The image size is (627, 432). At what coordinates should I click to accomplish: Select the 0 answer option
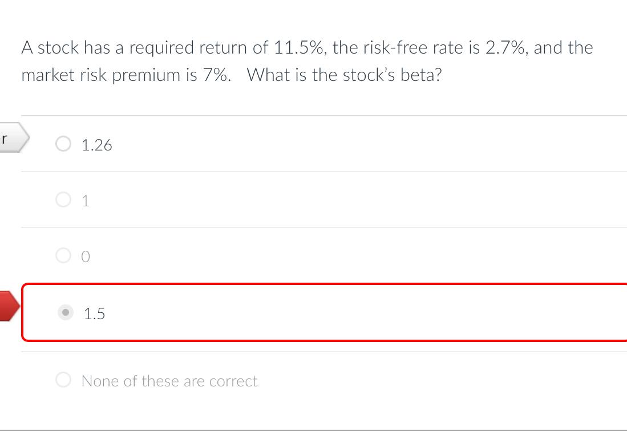coord(63,256)
